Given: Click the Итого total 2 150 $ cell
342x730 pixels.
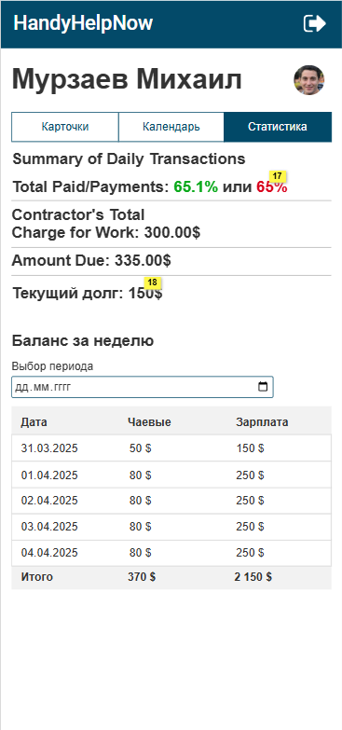Looking at the screenshot, I should click(253, 577).
